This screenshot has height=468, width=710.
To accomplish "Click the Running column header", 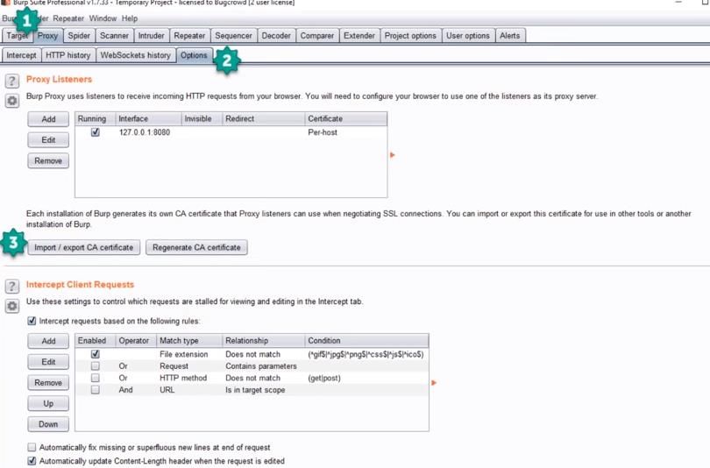I will pyautogui.click(x=95, y=118).
